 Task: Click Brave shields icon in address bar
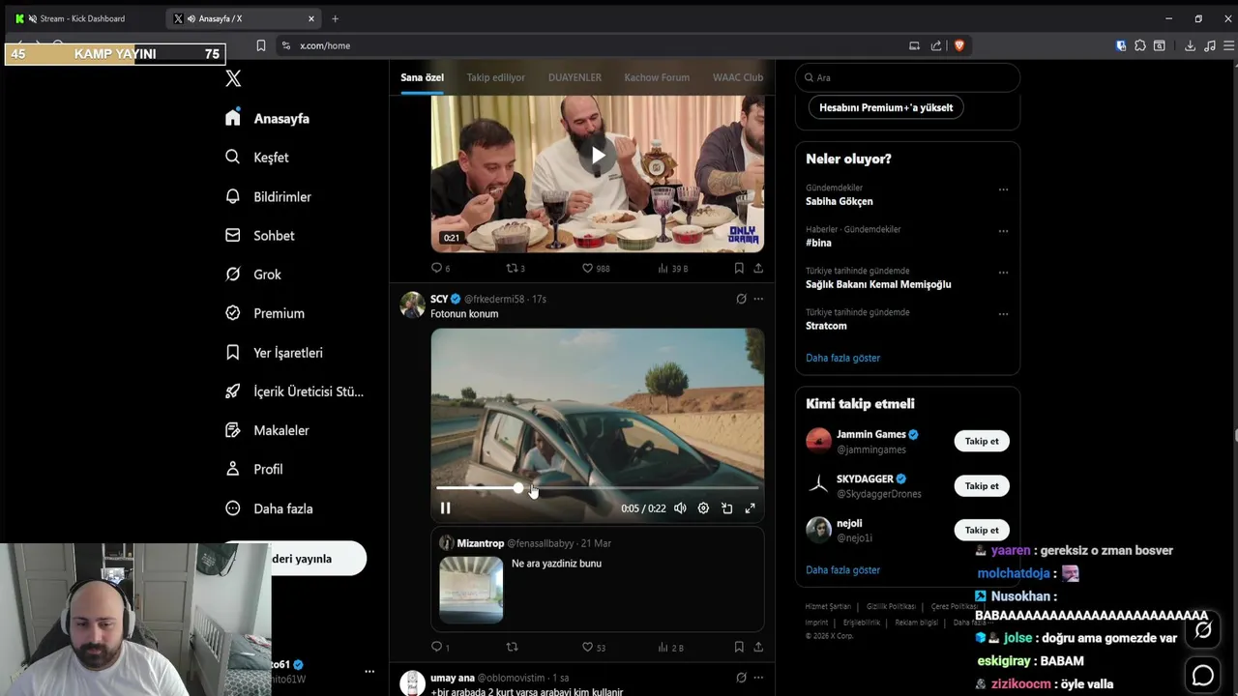pyautogui.click(x=958, y=45)
